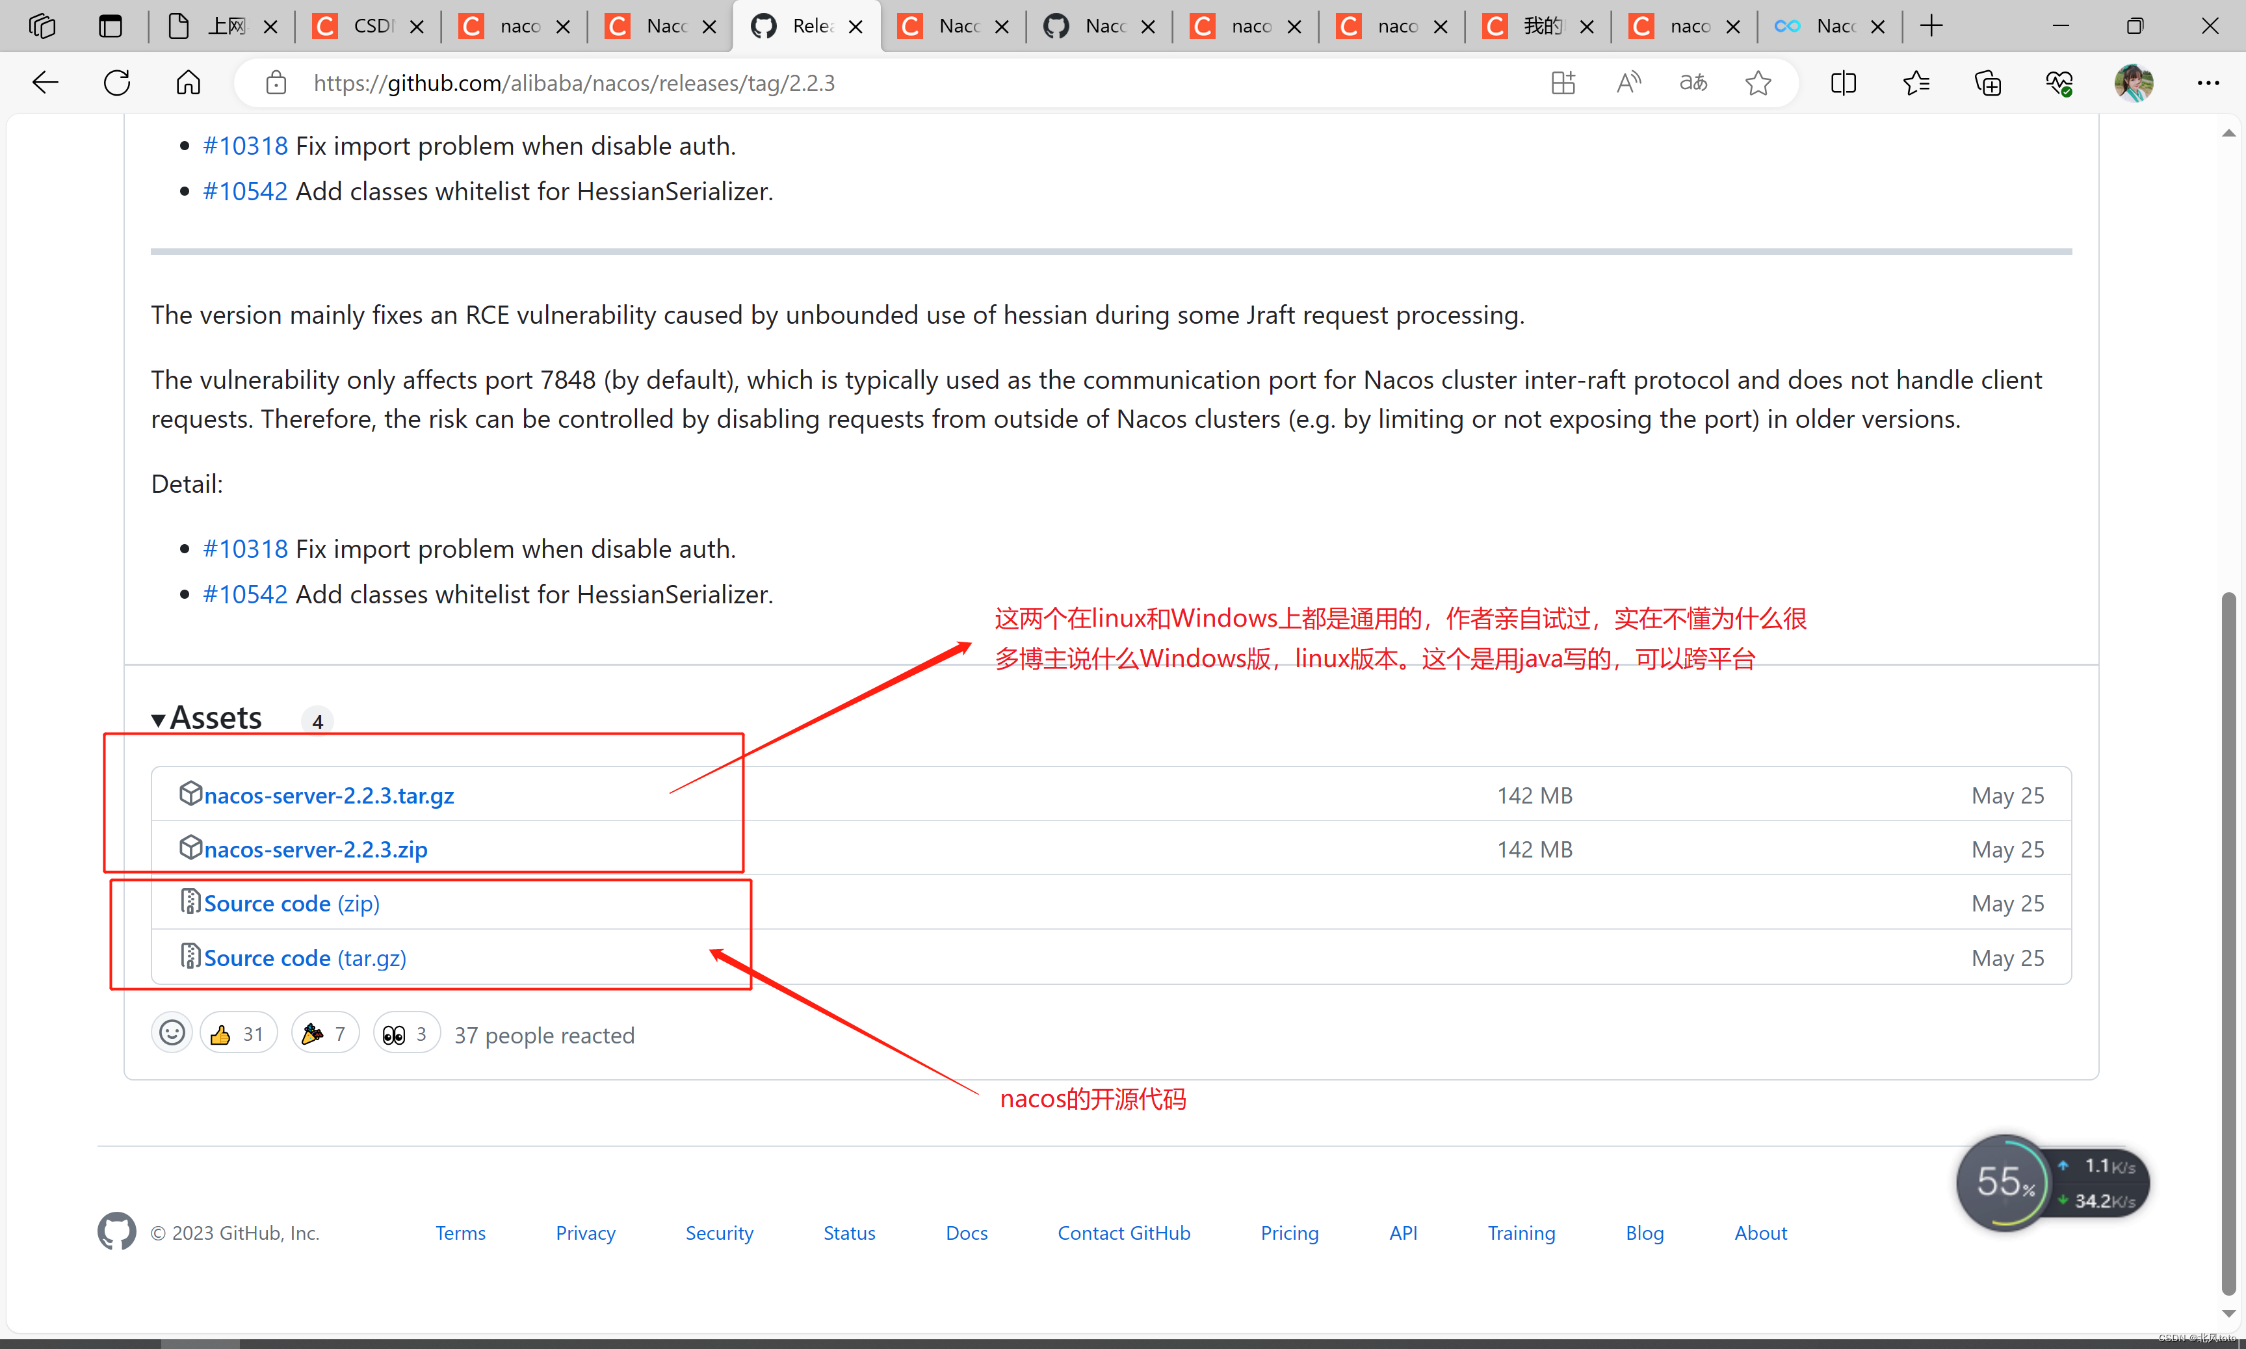Image resolution: width=2246 pixels, height=1349 pixels.
Task: Click the Split screen toolbar icon
Action: coord(1844,83)
